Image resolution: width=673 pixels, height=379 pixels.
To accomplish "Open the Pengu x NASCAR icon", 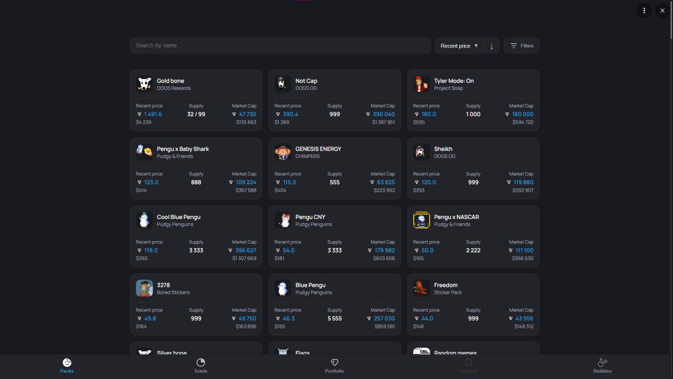I will [422, 220].
